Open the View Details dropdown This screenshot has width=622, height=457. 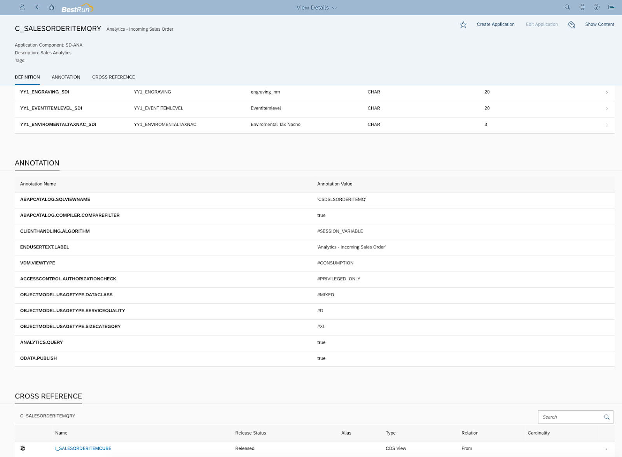pos(316,7)
